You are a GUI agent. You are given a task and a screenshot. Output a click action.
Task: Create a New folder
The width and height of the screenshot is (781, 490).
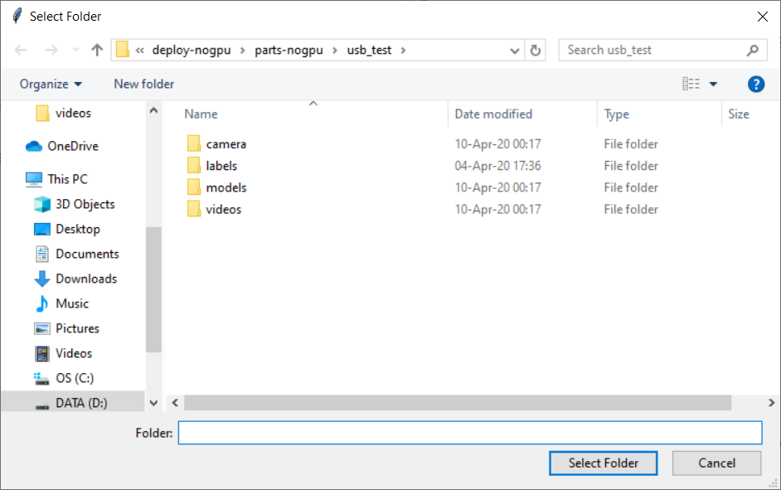tap(144, 85)
